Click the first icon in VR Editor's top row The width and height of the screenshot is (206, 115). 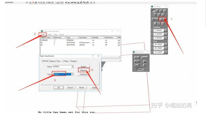pos(153,11)
